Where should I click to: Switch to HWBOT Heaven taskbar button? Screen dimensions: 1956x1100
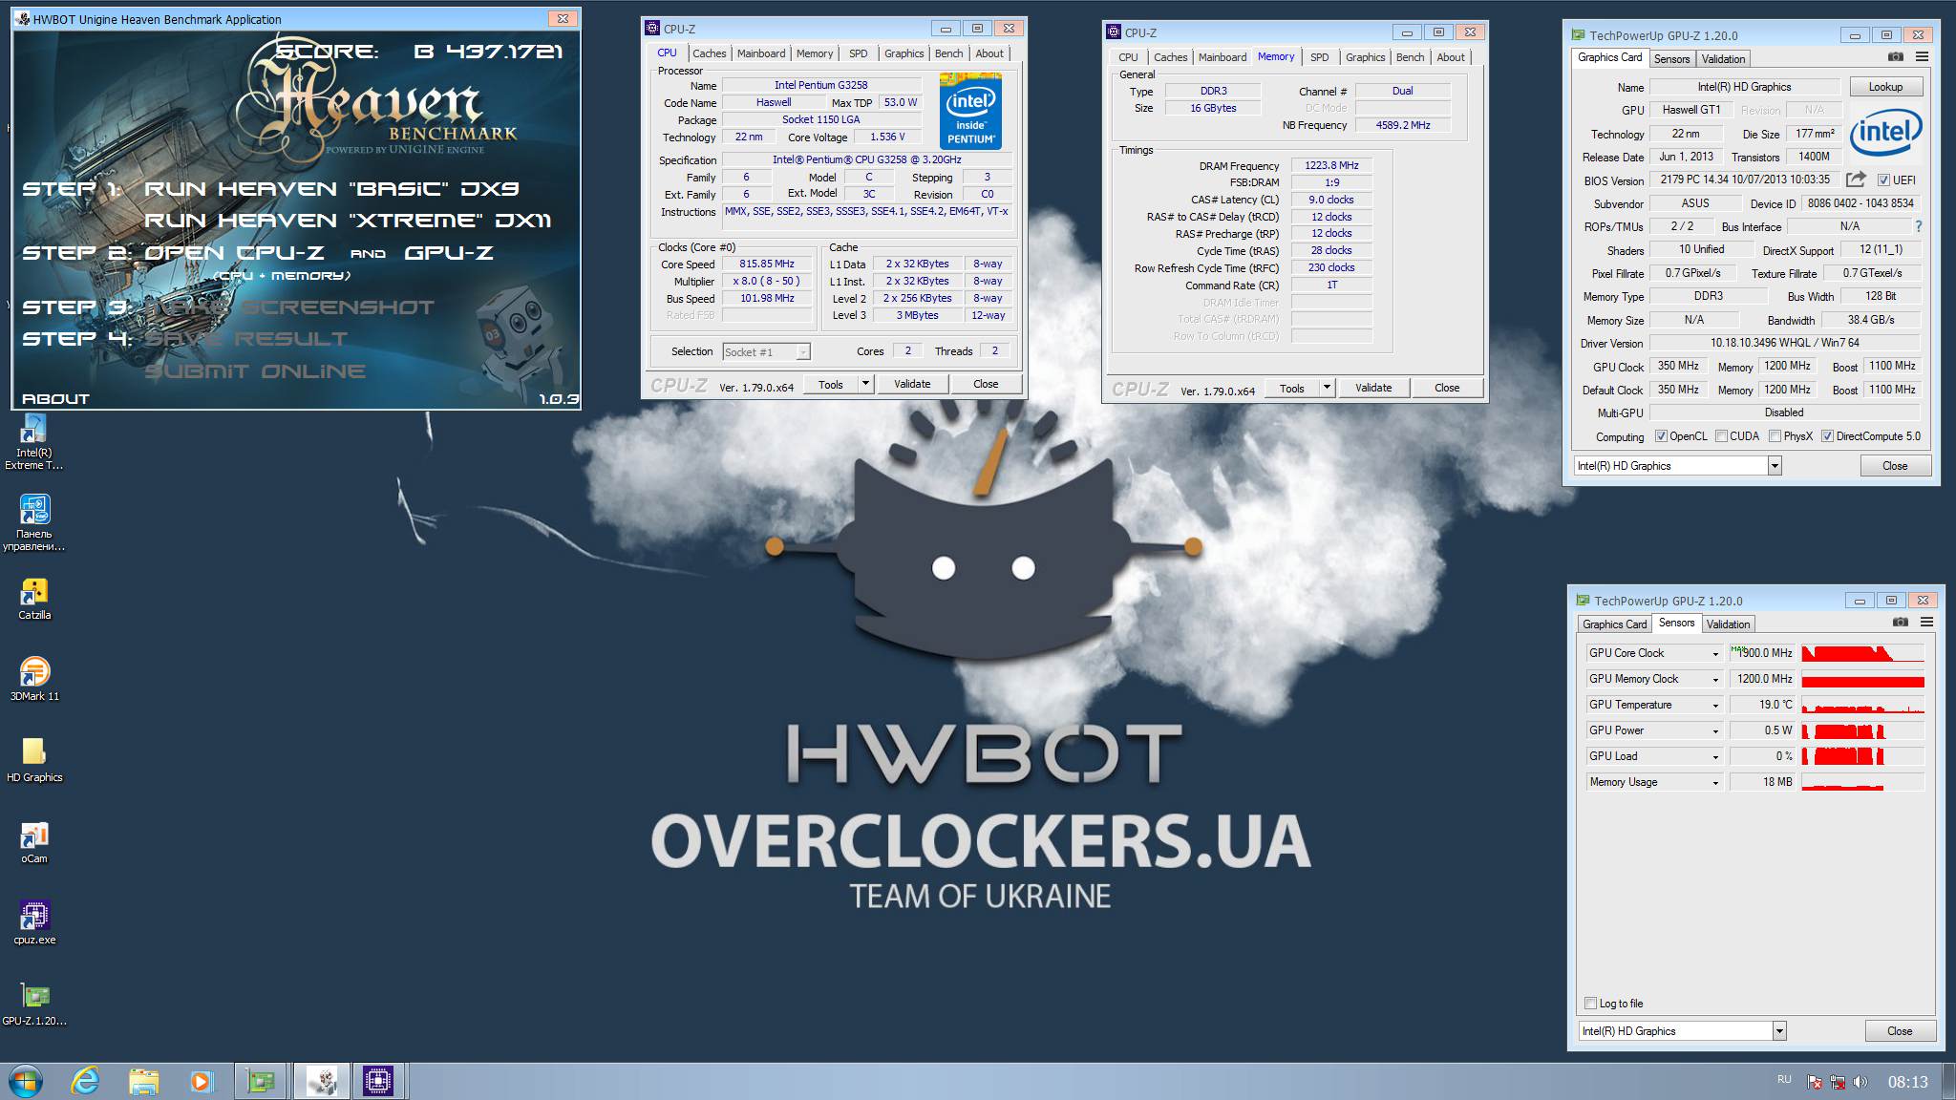[x=321, y=1081]
